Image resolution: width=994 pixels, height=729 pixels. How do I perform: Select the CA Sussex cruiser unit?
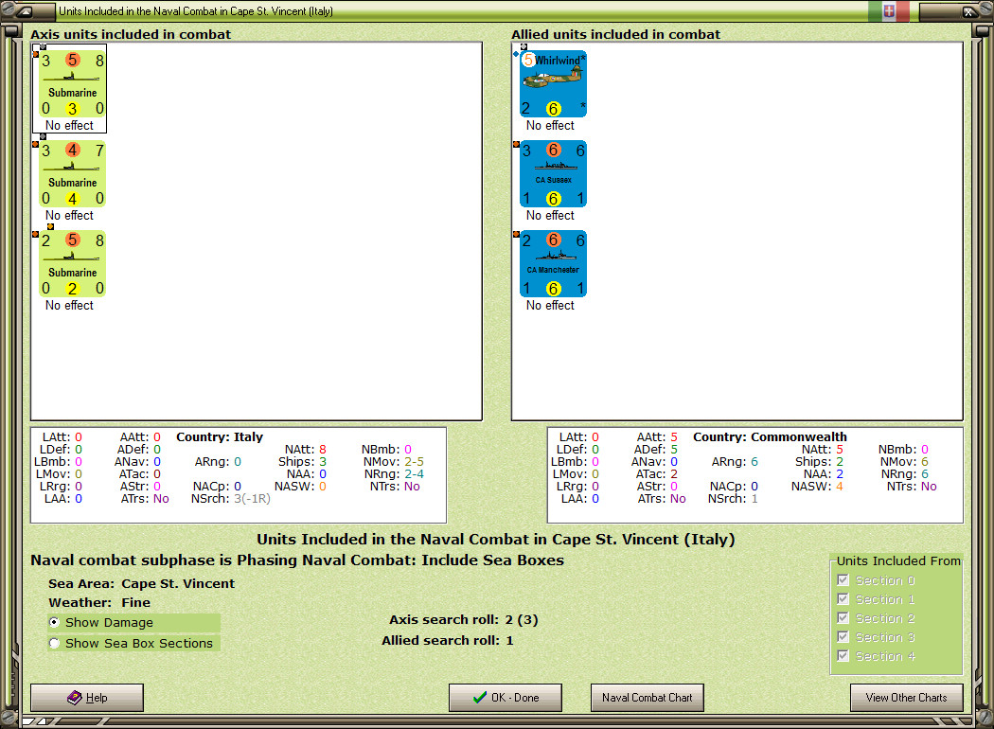coord(554,174)
